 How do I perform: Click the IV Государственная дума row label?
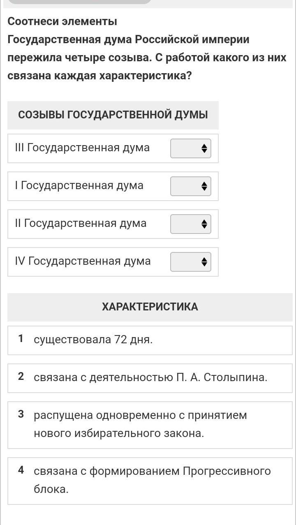click(83, 261)
